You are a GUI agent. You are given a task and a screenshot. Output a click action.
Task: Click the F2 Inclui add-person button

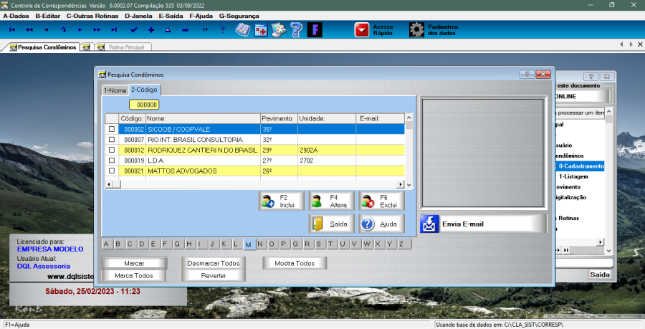tap(282, 201)
